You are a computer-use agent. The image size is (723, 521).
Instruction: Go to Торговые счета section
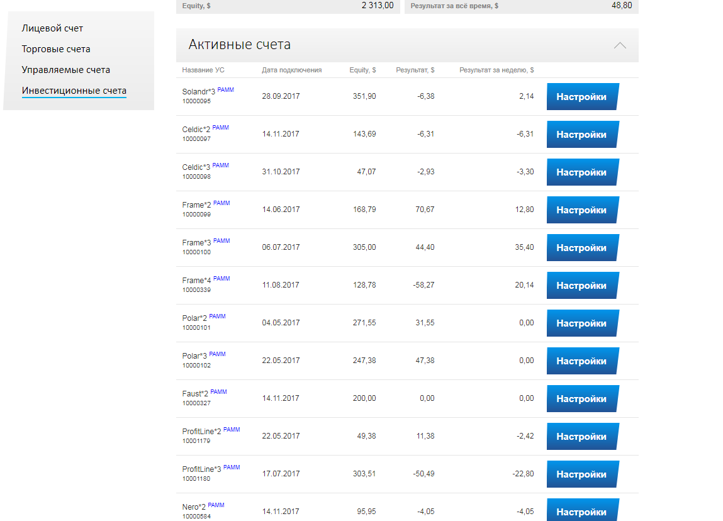(x=56, y=49)
